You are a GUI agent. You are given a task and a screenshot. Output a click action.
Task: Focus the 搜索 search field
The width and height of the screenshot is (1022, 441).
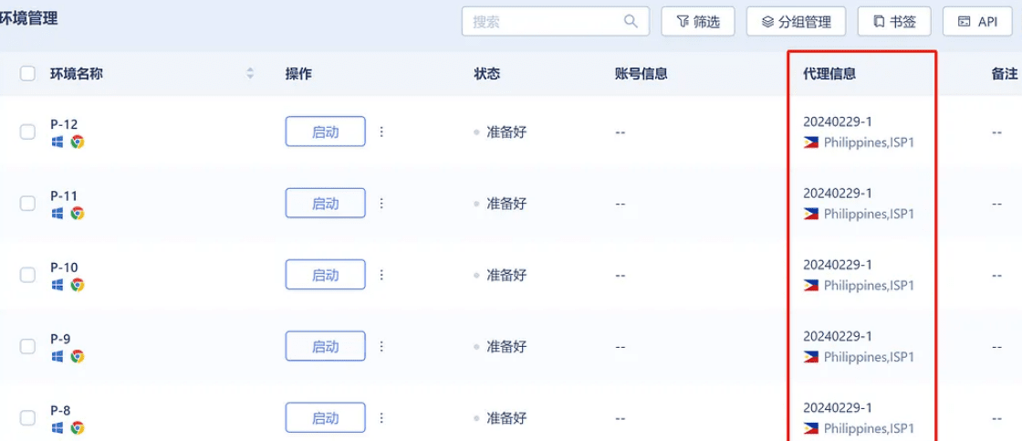tap(556, 22)
